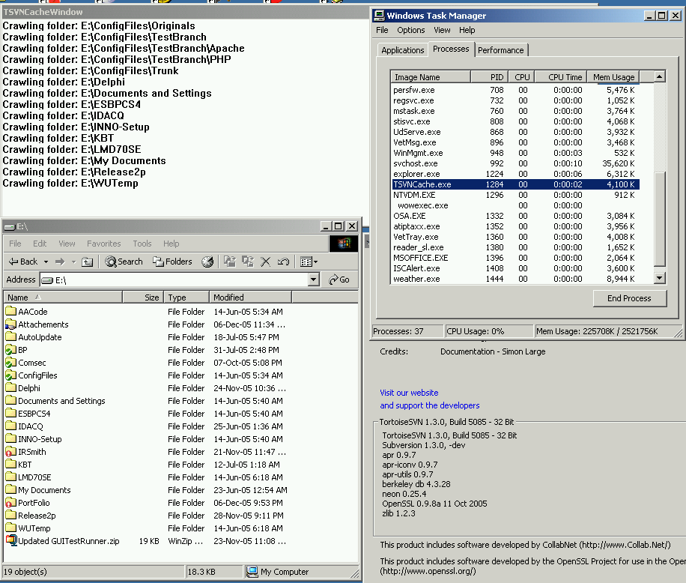Select the My Documents folder icon
The image size is (686, 583).
[11, 489]
